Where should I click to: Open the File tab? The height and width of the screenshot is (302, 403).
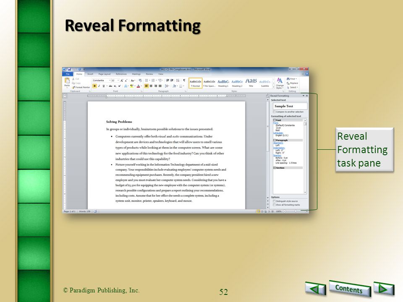click(x=68, y=74)
